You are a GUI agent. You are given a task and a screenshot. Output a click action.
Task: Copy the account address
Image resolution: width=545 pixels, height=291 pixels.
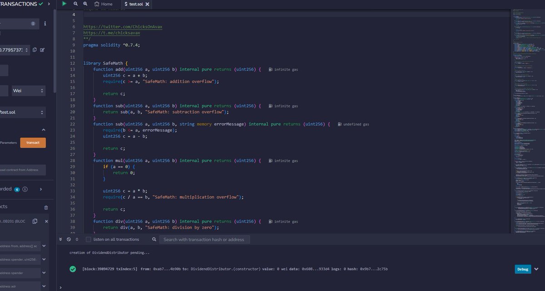point(35,50)
